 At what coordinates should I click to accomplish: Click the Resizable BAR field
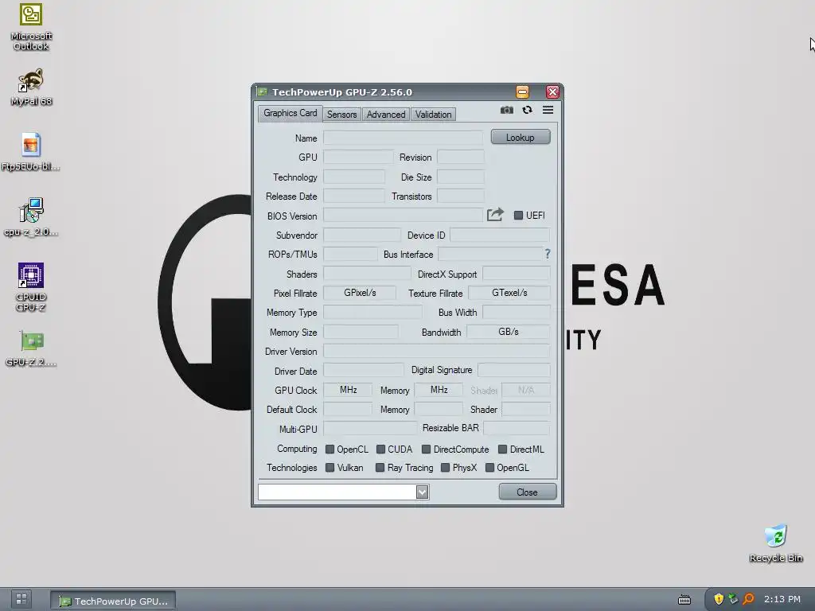click(x=516, y=428)
